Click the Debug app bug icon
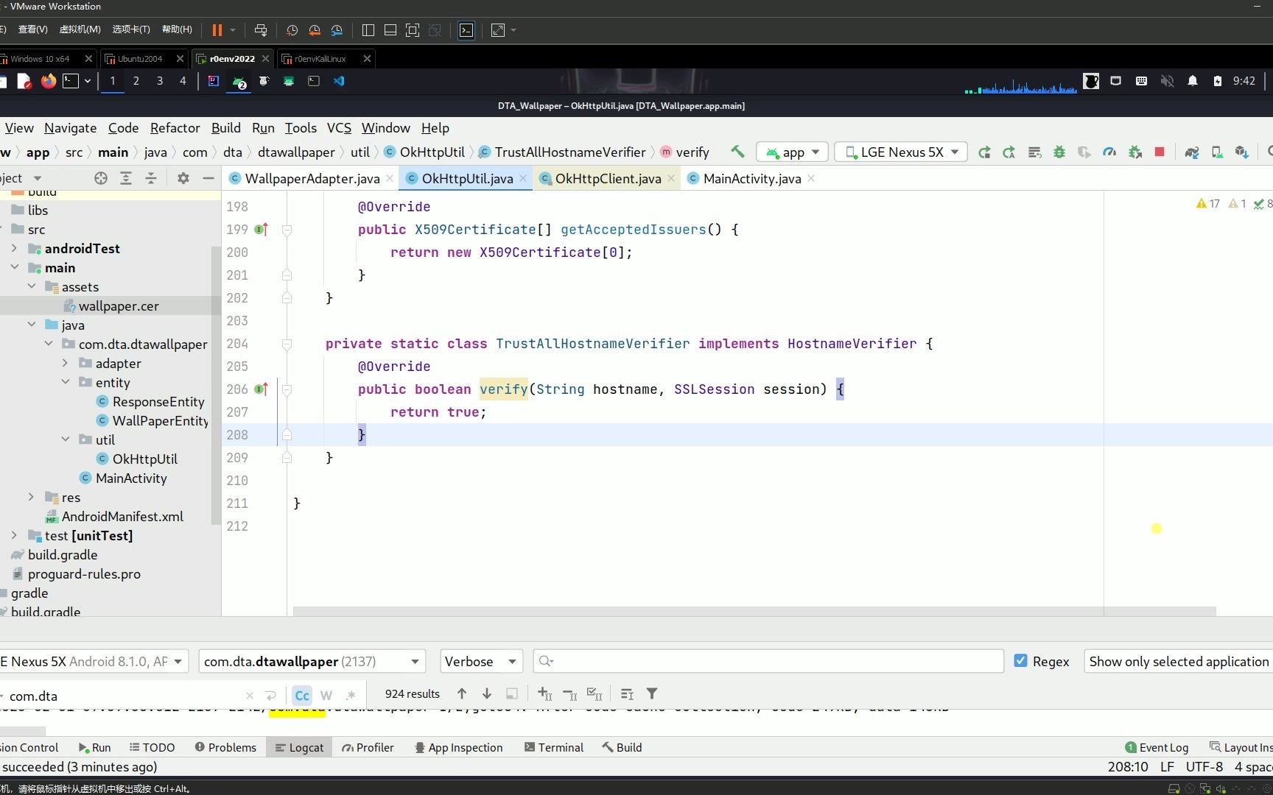 point(1059,152)
